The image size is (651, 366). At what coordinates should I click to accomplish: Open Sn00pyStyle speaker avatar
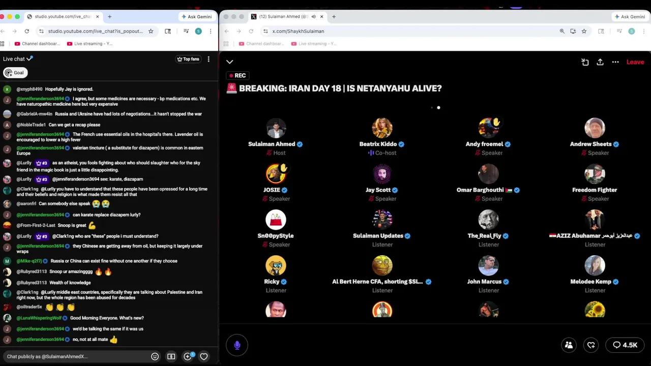[x=276, y=220]
